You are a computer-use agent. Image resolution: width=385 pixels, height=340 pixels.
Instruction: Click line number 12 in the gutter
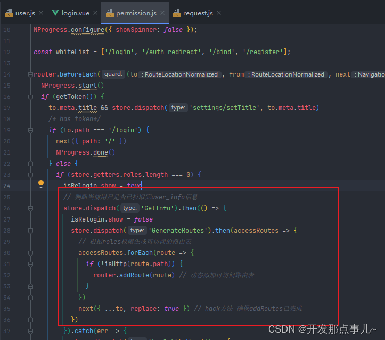pyautogui.click(x=7, y=52)
